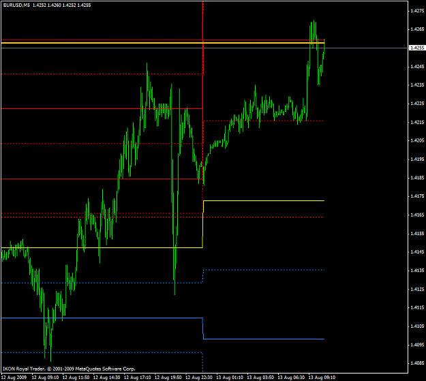Click the 12 Aug 09:10 time label
Viewport: 426px width, 381px height.
[x=45, y=378]
